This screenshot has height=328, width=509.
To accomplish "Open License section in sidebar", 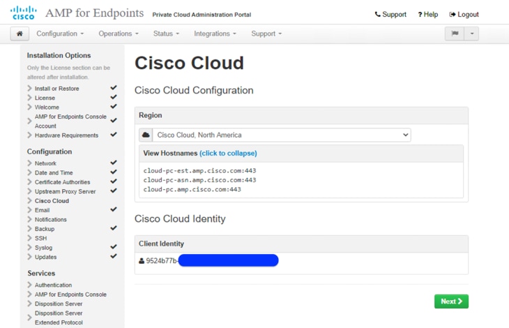I will click(45, 98).
